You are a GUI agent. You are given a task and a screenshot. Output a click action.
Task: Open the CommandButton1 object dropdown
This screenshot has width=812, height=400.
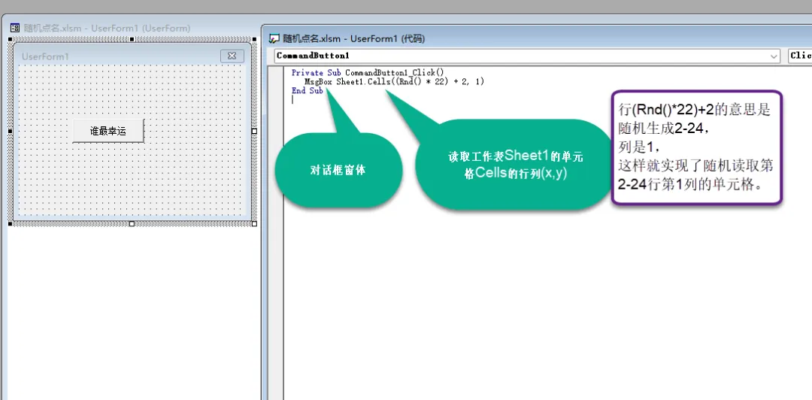[774, 56]
